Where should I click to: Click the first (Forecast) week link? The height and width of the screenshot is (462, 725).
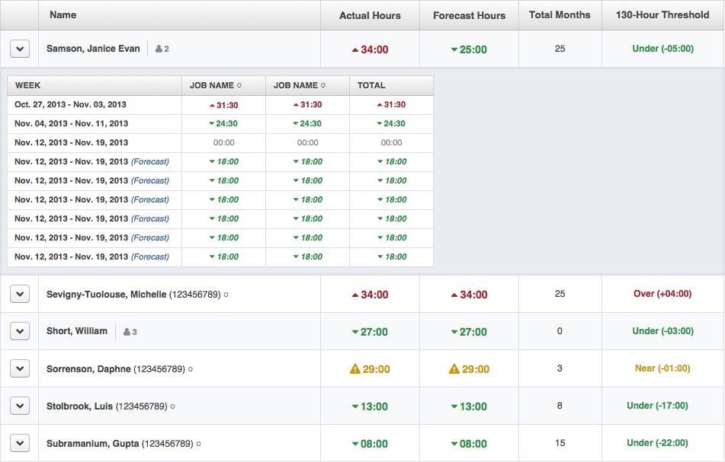[x=150, y=161]
